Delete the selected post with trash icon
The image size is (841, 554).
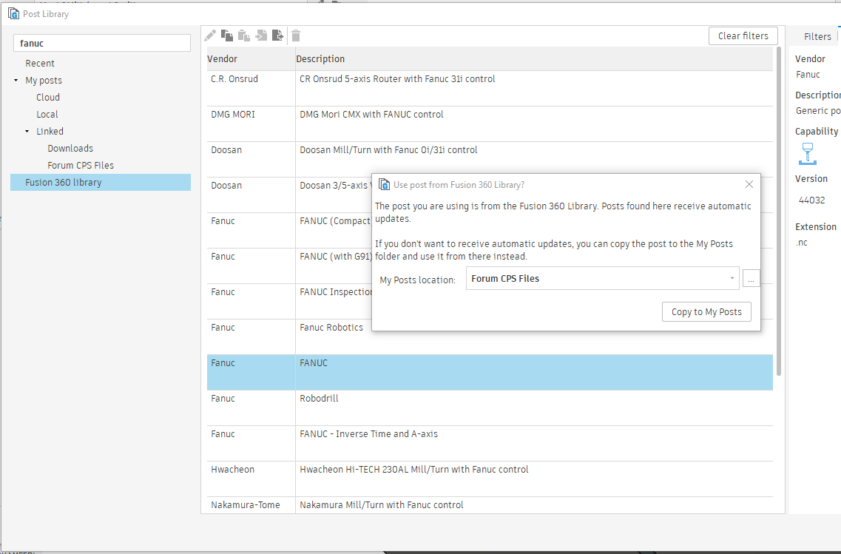pos(295,35)
